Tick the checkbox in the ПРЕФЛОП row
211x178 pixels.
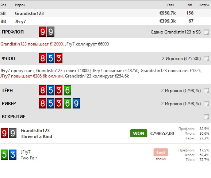click(206, 32)
